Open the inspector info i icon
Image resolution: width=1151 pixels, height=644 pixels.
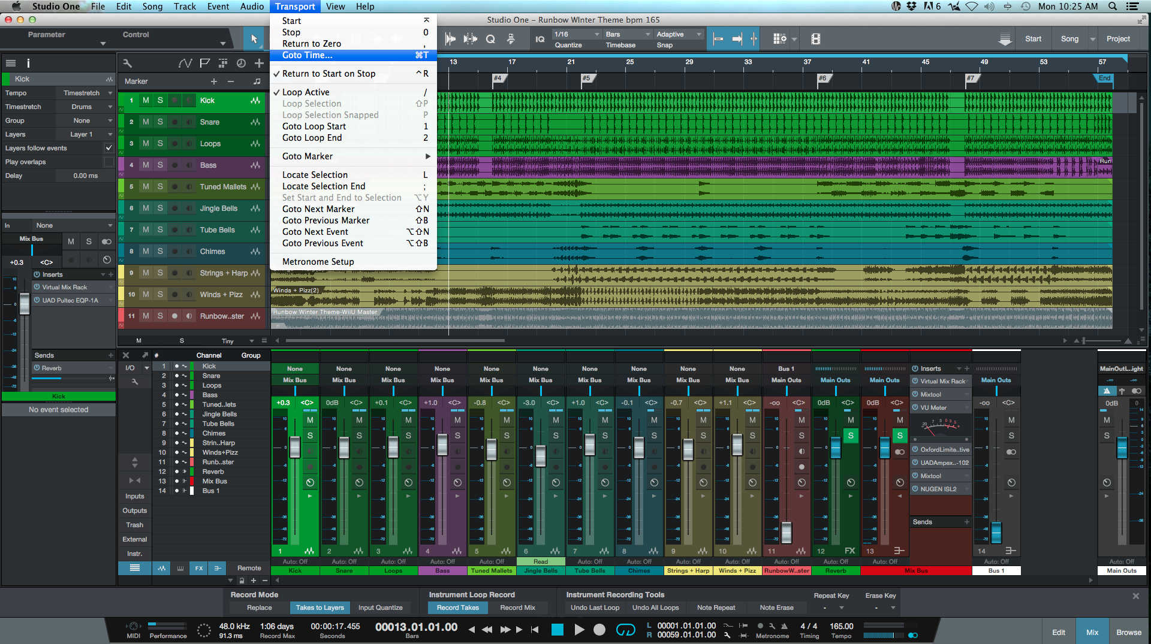28,63
